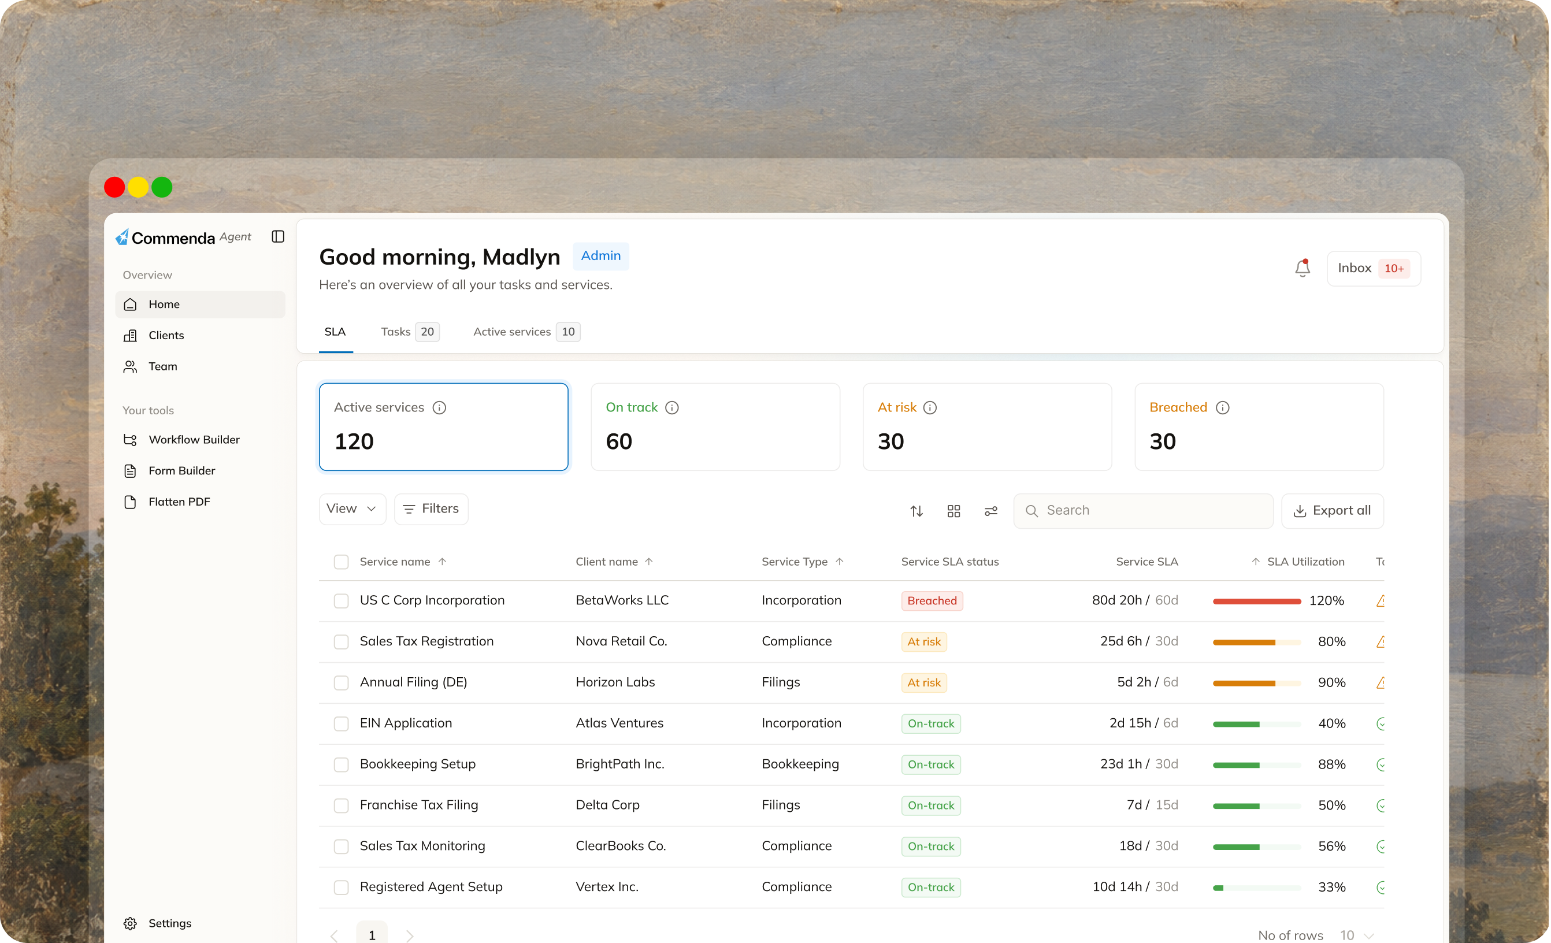Open the Inbox button
The height and width of the screenshot is (943, 1551).
coord(1374,268)
